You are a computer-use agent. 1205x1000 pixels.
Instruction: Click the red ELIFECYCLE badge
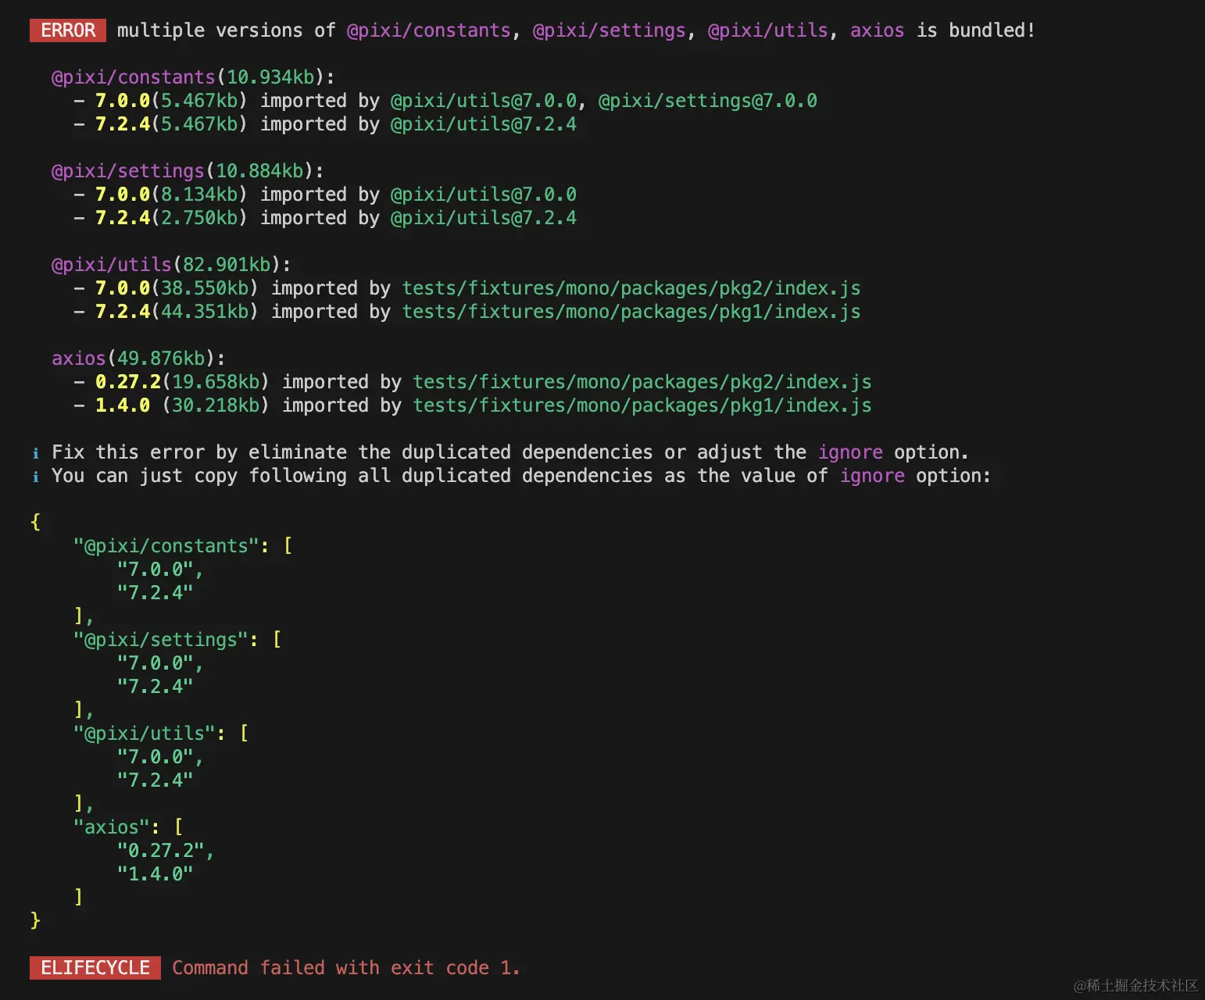95,968
